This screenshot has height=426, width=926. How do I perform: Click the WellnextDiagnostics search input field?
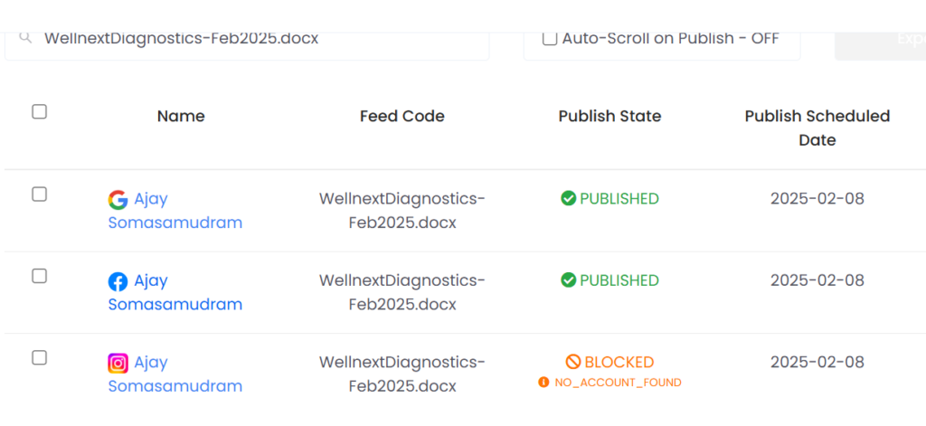click(x=253, y=38)
